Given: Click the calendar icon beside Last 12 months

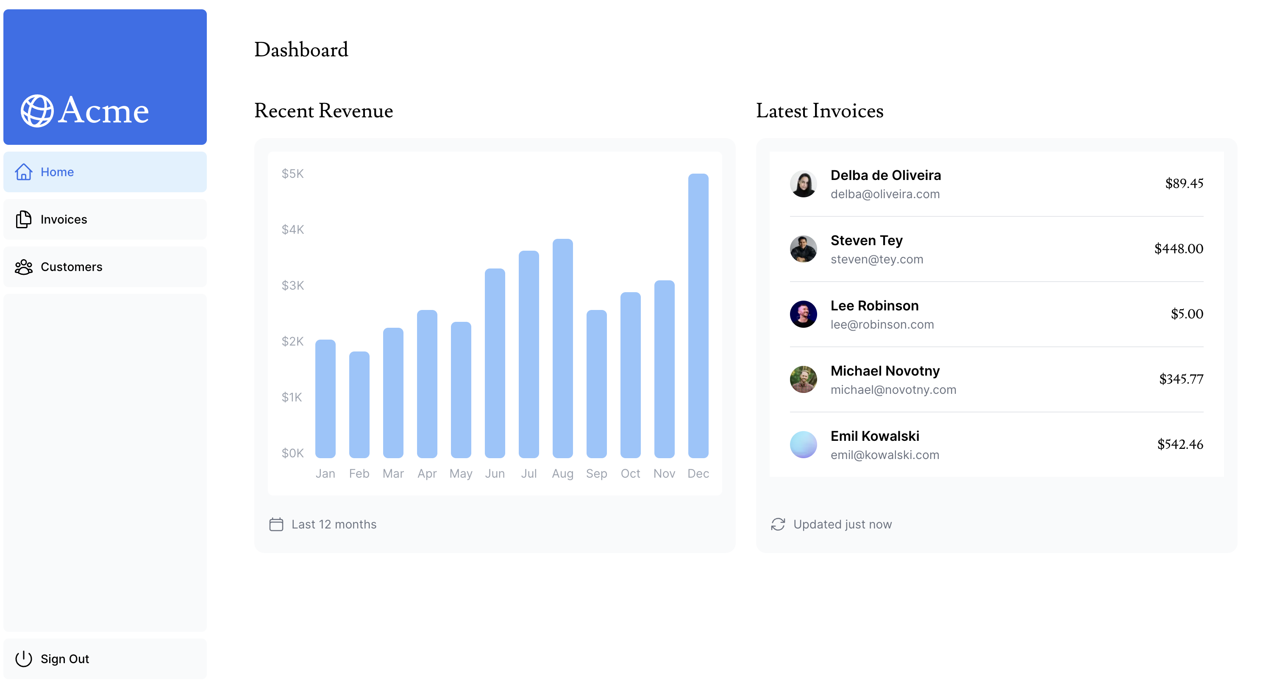Looking at the screenshot, I should coord(276,524).
